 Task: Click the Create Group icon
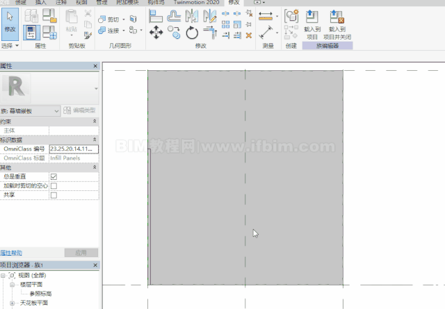tap(291, 16)
